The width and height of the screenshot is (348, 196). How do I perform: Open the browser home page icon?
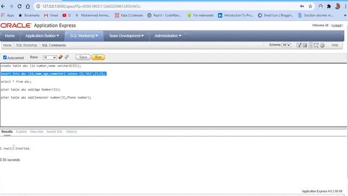(28, 7)
